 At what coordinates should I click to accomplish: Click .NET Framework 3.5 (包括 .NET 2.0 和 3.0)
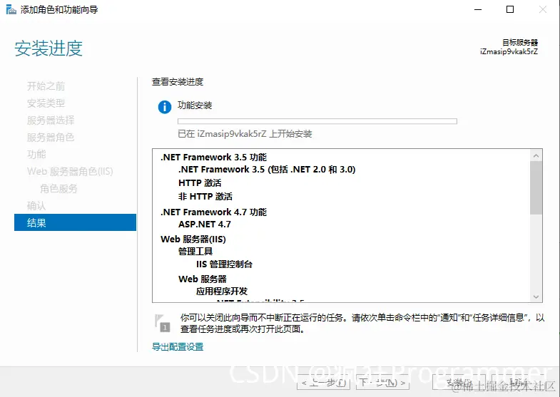tap(267, 170)
